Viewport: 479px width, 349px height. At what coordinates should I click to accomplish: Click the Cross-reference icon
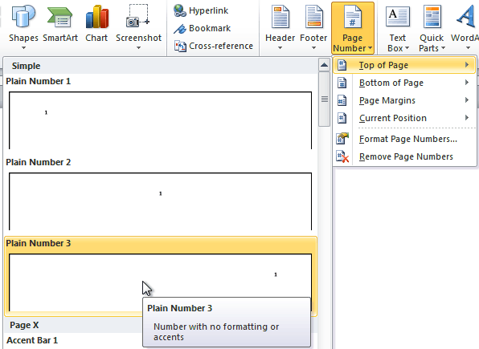click(x=180, y=46)
